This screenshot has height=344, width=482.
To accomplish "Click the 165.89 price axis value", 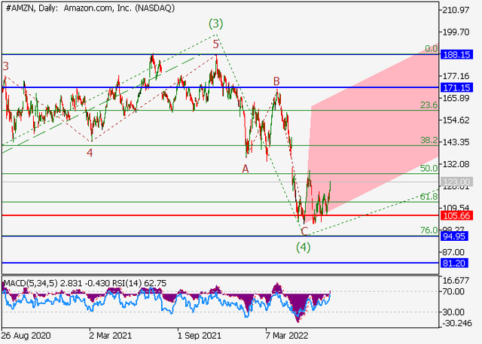I will click(x=456, y=98).
